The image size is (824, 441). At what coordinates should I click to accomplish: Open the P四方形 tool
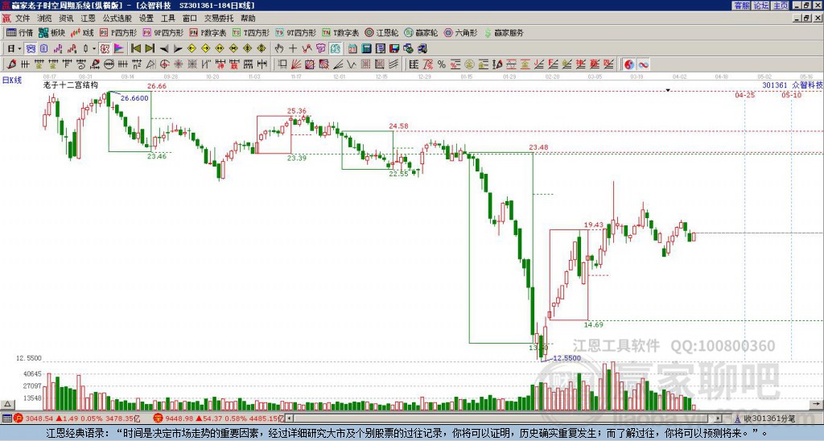(x=118, y=32)
